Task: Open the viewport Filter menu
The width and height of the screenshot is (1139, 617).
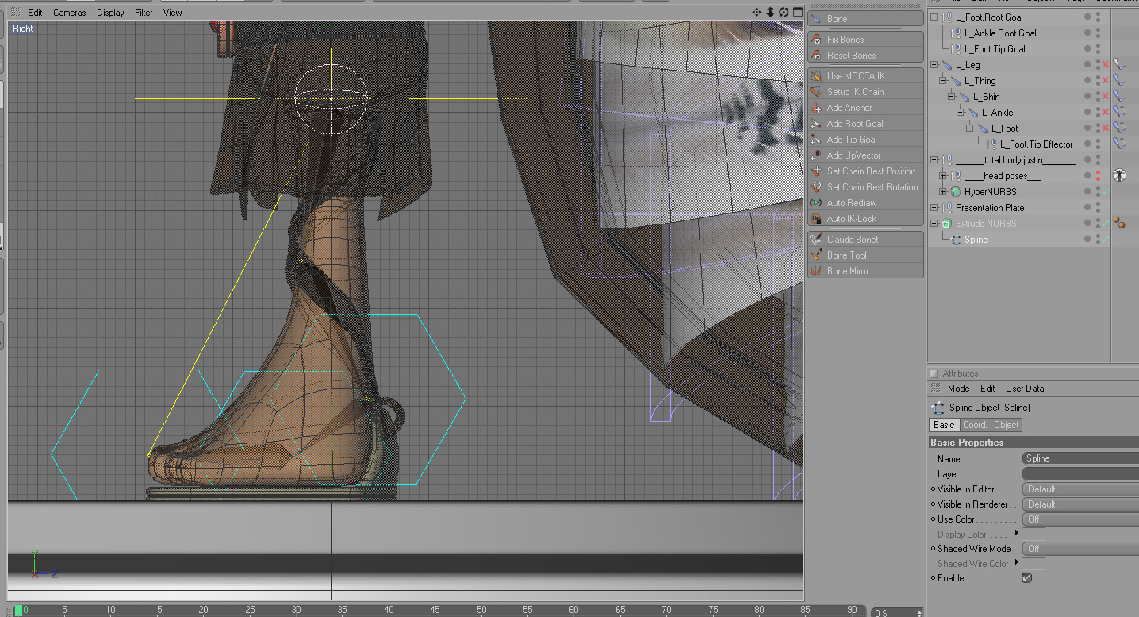Action: point(144,13)
